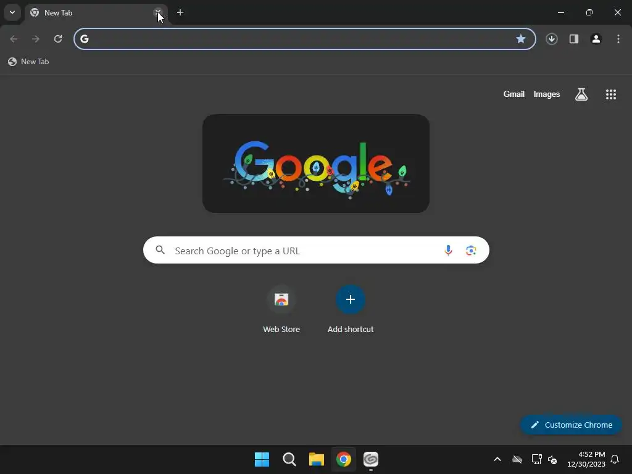Click Chrome icon in taskbar
Screen dimensions: 632x474
tap(344, 459)
